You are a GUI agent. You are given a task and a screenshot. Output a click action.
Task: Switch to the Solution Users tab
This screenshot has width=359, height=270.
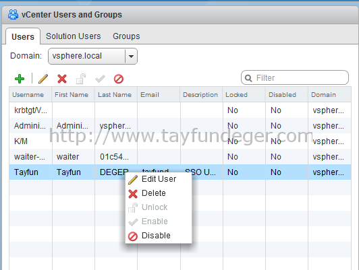(74, 36)
